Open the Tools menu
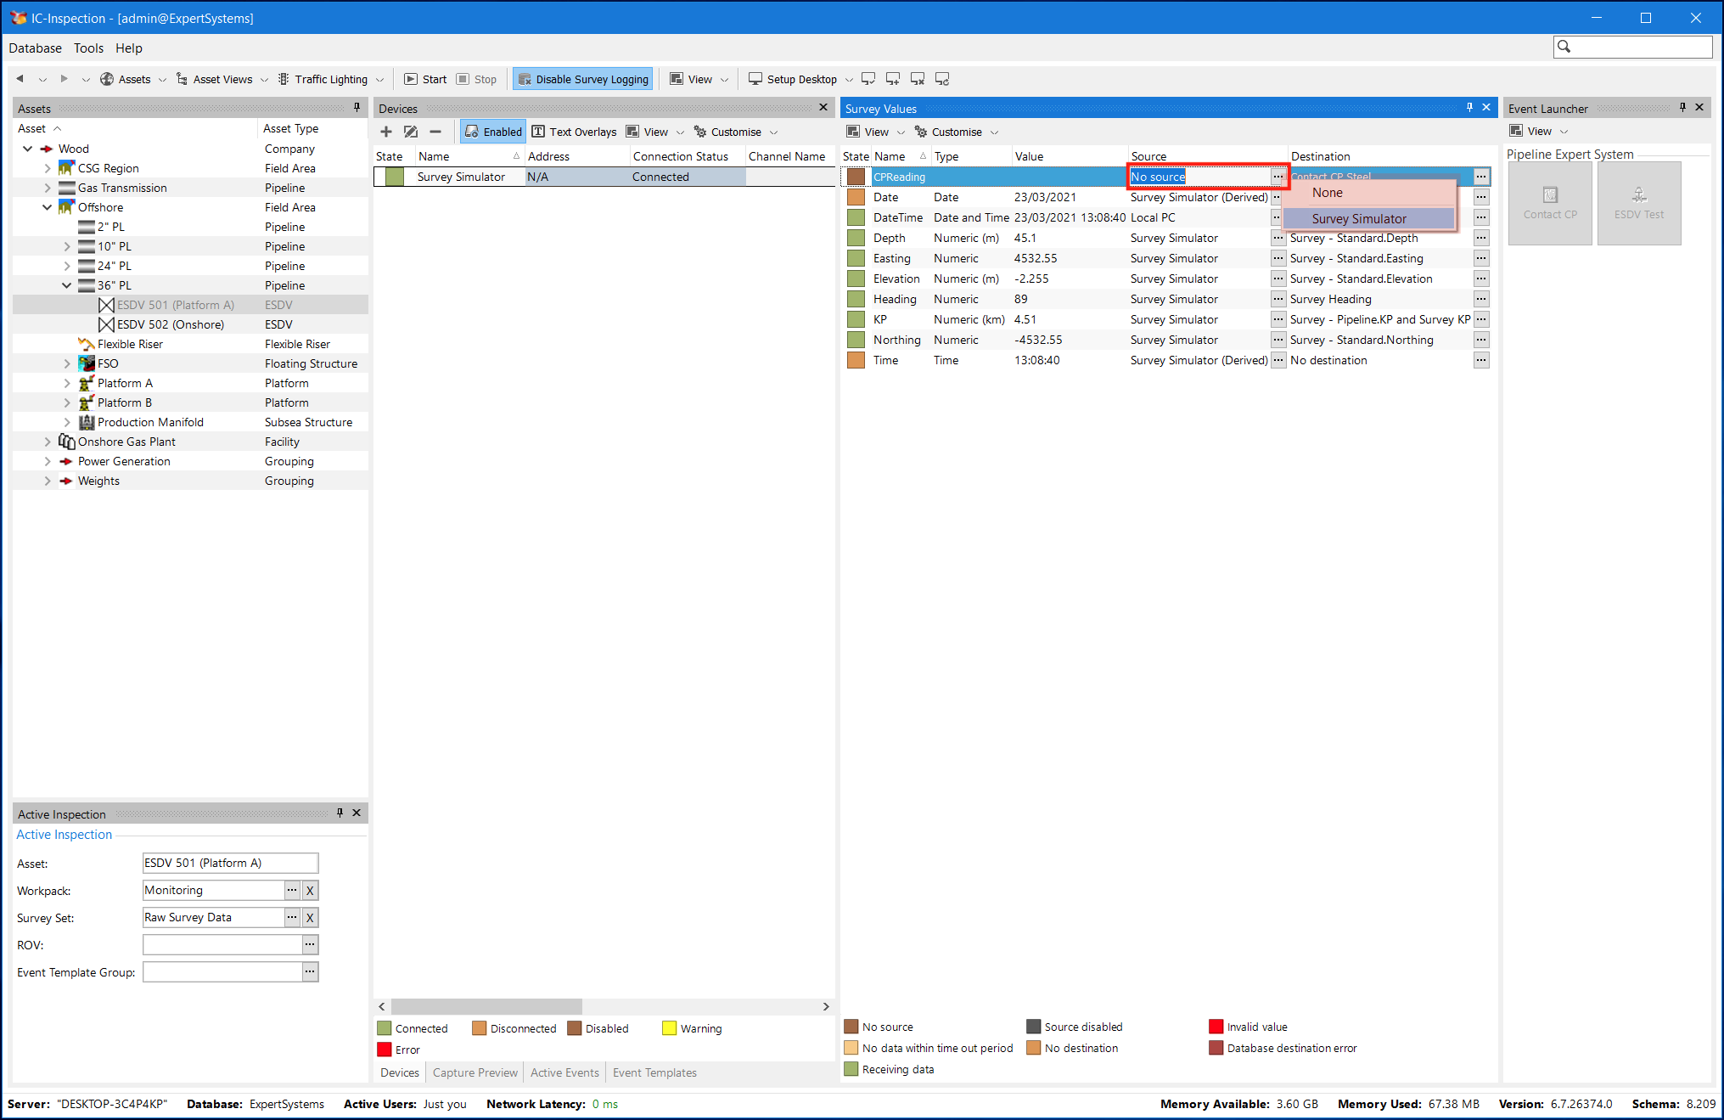The width and height of the screenshot is (1724, 1120). 88,48
